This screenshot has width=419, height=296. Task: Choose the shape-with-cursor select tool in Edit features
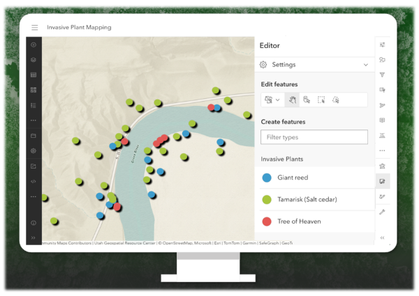pos(307,100)
